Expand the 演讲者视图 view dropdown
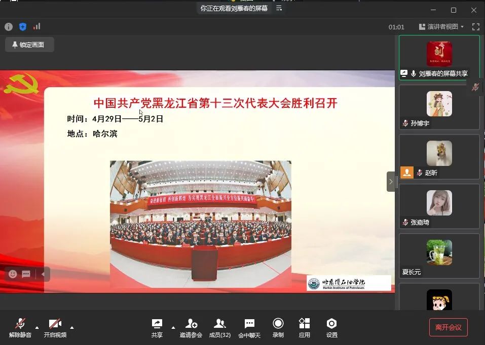The image size is (485, 345). 441,27
